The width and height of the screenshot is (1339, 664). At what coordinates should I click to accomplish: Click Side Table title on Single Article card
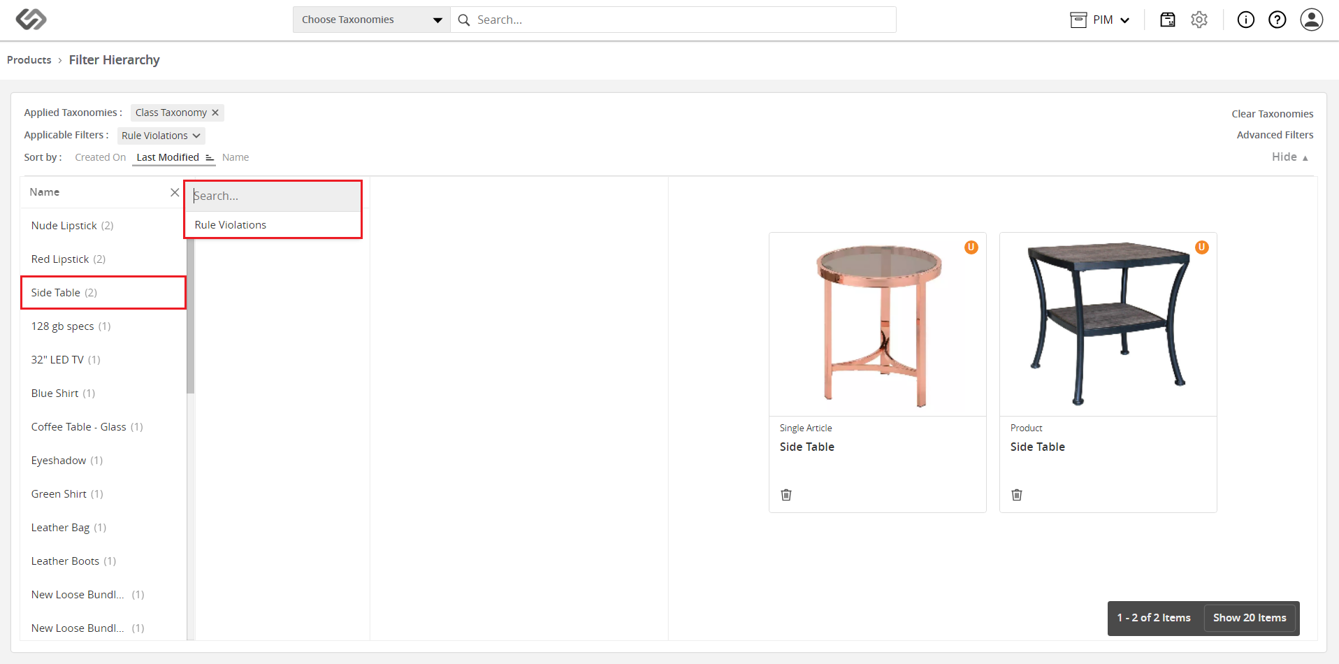pyautogui.click(x=807, y=447)
